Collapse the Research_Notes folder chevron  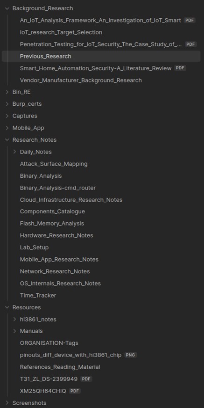tap(7, 140)
